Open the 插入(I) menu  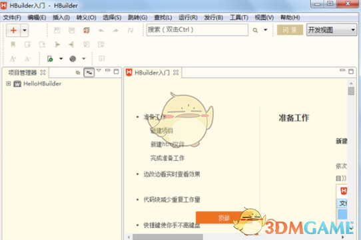(61, 17)
